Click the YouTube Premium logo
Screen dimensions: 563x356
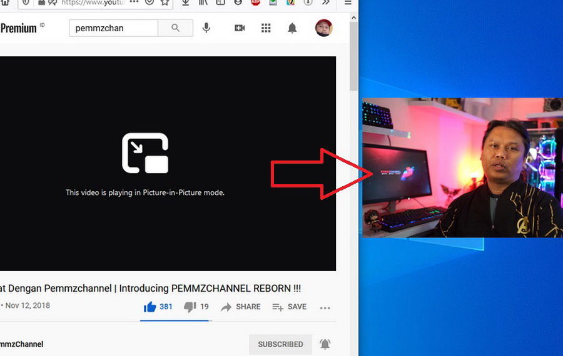[19, 28]
